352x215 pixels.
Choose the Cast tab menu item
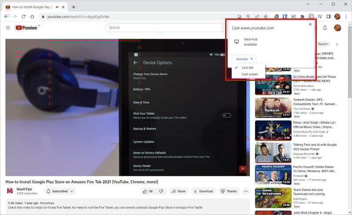point(248,67)
